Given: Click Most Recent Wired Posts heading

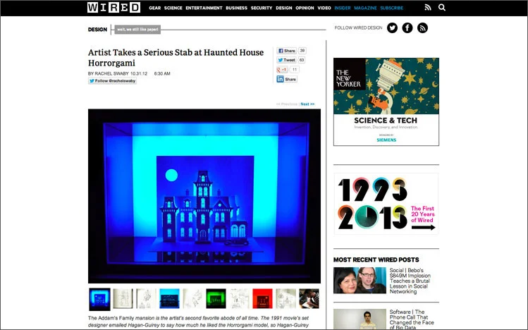Looking at the screenshot, I should [376, 259].
